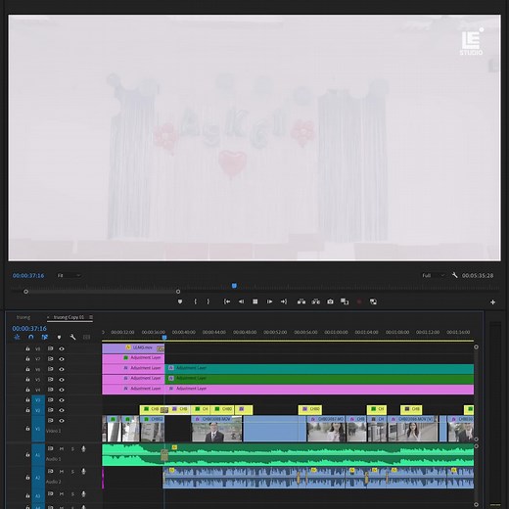Lock track V5 with padlock
The width and height of the screenshot is (509, 509).
coord(27,379)
